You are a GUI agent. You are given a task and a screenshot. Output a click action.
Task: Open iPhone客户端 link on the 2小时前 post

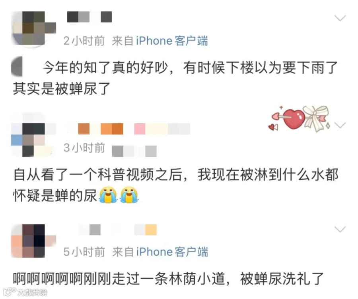pos(172,41)
